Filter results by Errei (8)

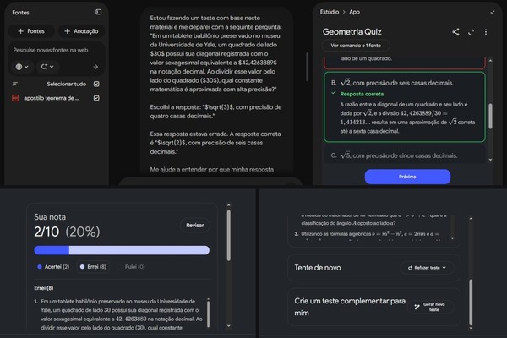[x=94, y=267]
